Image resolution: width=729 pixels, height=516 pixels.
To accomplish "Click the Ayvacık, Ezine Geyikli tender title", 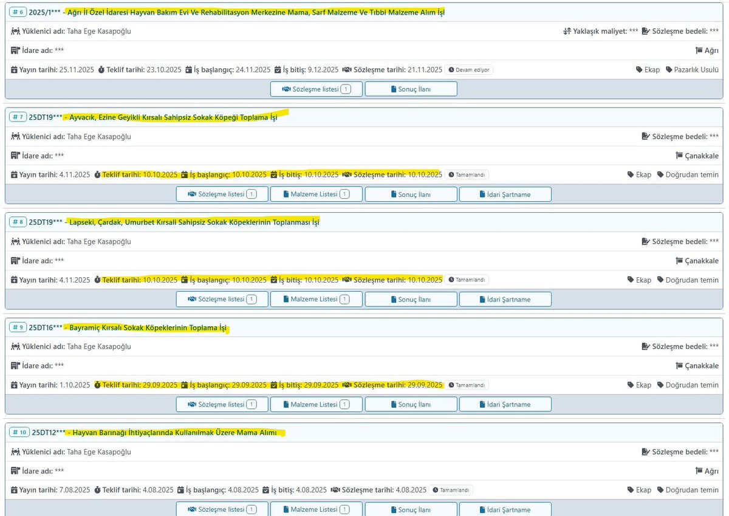I will click(173, 117).
